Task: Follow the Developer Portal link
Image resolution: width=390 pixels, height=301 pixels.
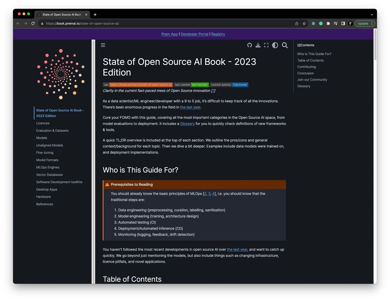Action: [x=194, y=34]
